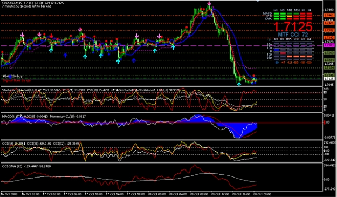Image resolution: width=337 pixels, height=197 pixels.
Task: Click the 292.4800 CCI scale value
Action: pos(329,142)
